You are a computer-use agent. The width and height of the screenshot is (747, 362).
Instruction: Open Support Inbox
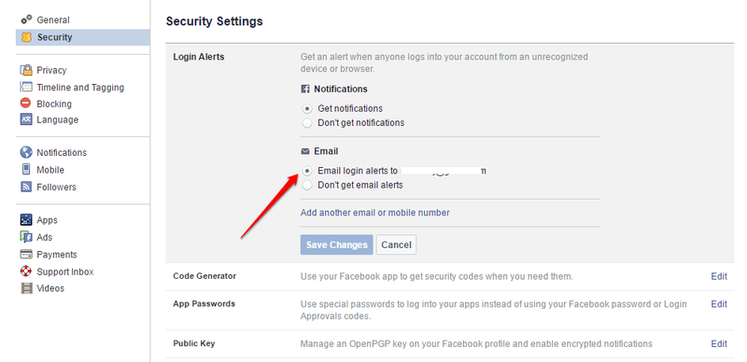pos(64,271)
